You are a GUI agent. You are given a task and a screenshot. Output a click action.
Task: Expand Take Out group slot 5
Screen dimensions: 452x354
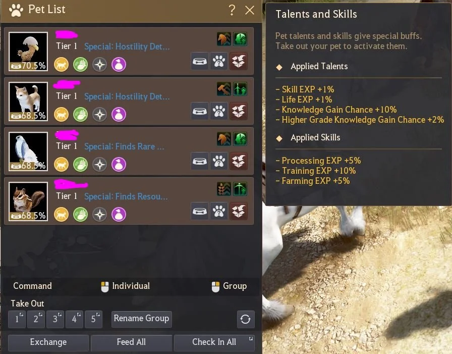(98, 314)
